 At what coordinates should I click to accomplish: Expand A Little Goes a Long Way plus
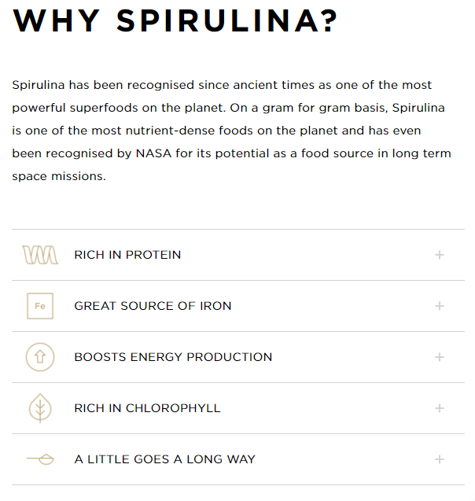click(x=440, y=459)
